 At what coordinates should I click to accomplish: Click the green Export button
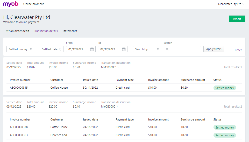tap(237, 19)
